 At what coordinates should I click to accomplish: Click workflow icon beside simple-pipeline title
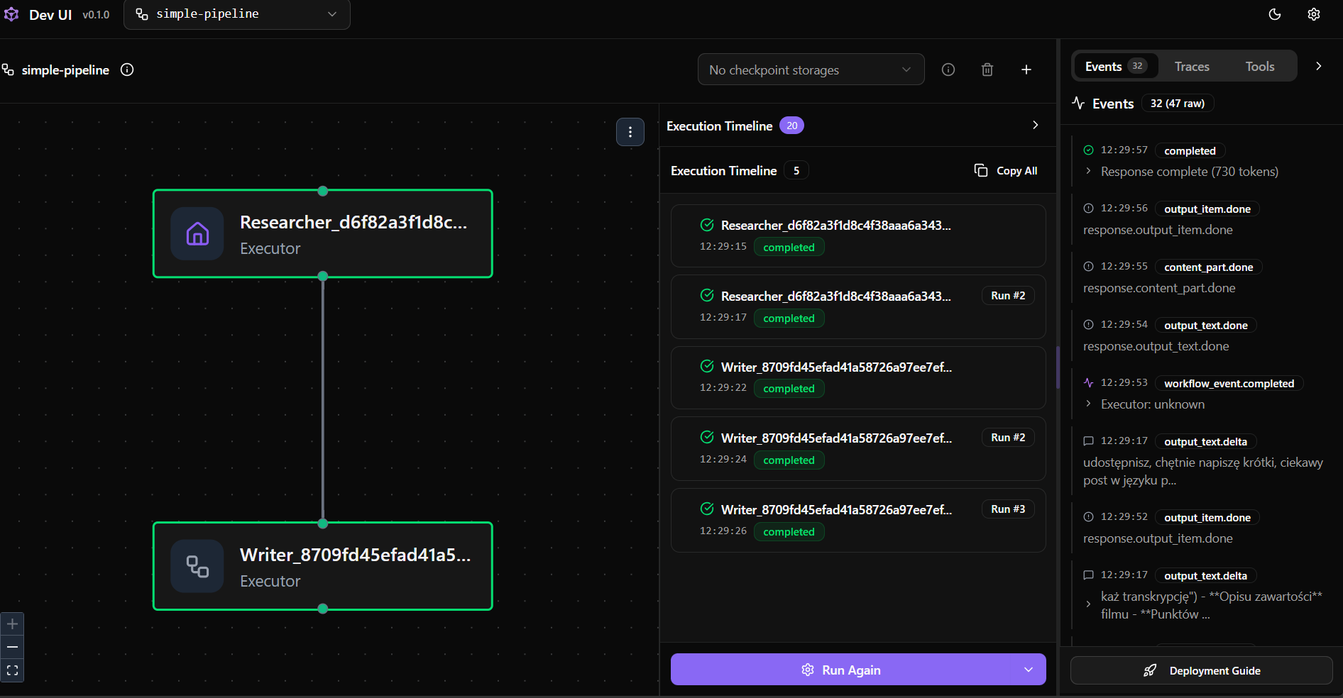click(8, 70)
